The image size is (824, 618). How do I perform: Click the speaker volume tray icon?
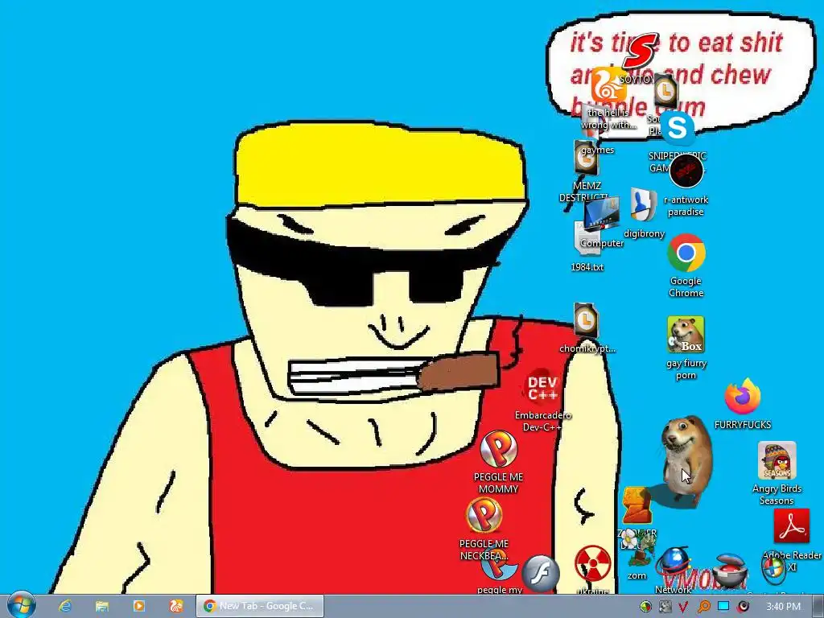pyautogui.click(x=743, y=607)
